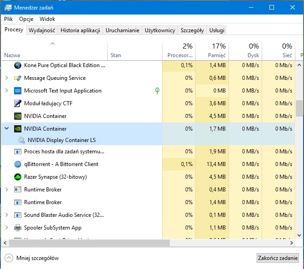The image size is (304, 269).
Task: Click the horizontal scrollbar right arrow
Action: [292, 243]
